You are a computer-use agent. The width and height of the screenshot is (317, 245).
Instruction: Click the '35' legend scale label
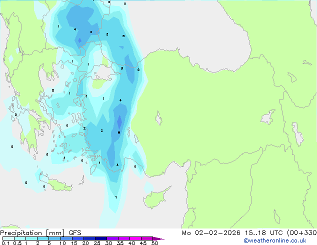[x=120, y=243]
